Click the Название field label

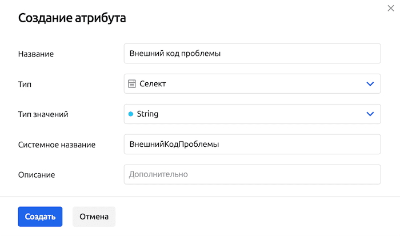click(x=36, y=54)
